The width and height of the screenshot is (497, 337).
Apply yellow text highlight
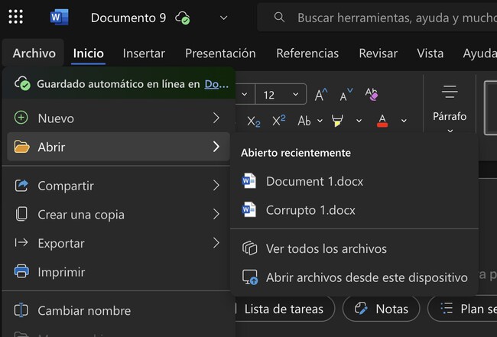(337, 121)
